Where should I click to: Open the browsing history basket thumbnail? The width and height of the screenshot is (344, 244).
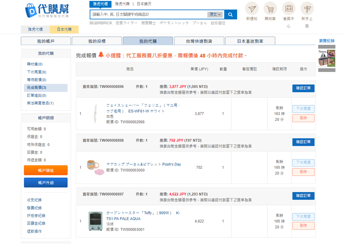pos(327,58)
